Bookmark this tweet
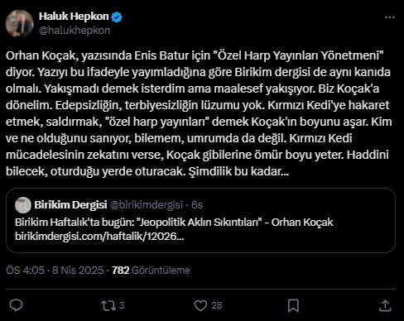This screenshot has width=404, height=321. click(x=293, y=305)
